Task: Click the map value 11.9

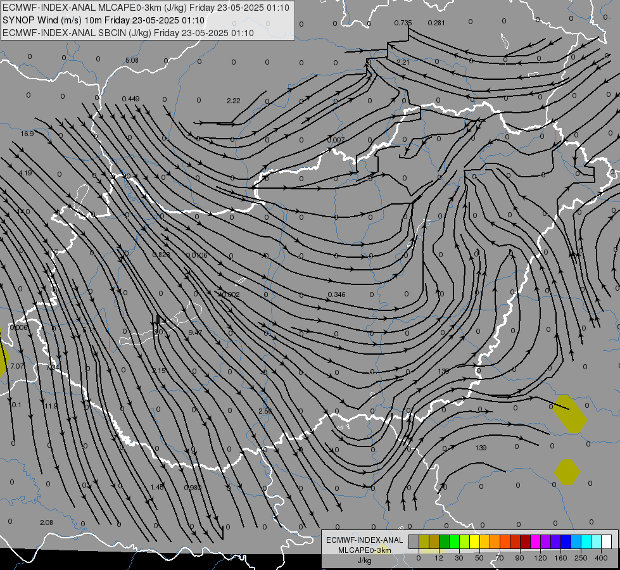Action: 51,406
